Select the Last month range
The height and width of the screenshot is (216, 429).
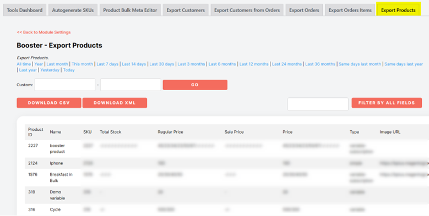tap(57, 64)
